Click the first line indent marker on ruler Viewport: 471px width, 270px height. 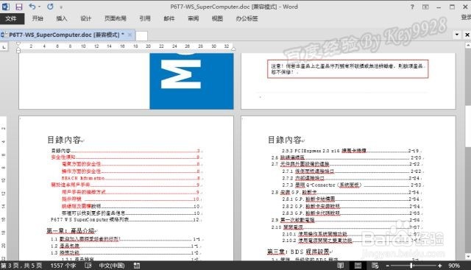(18, 44)
